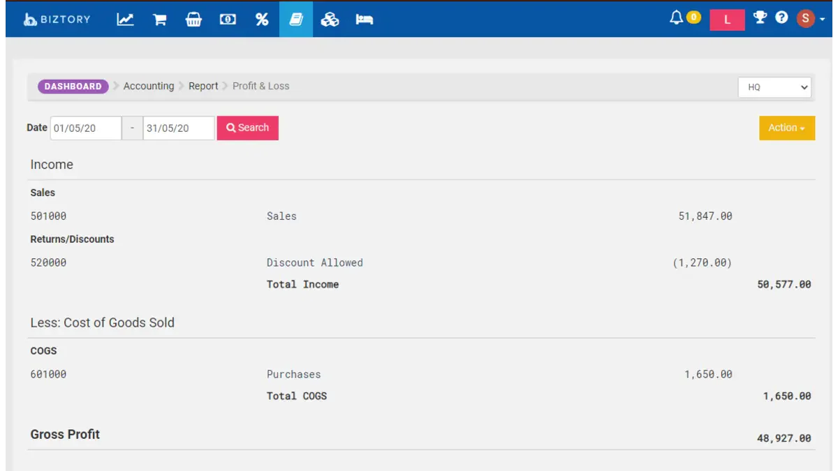Click the Total Income label
This screenshot has height=471, width=838.
(302, 285)
